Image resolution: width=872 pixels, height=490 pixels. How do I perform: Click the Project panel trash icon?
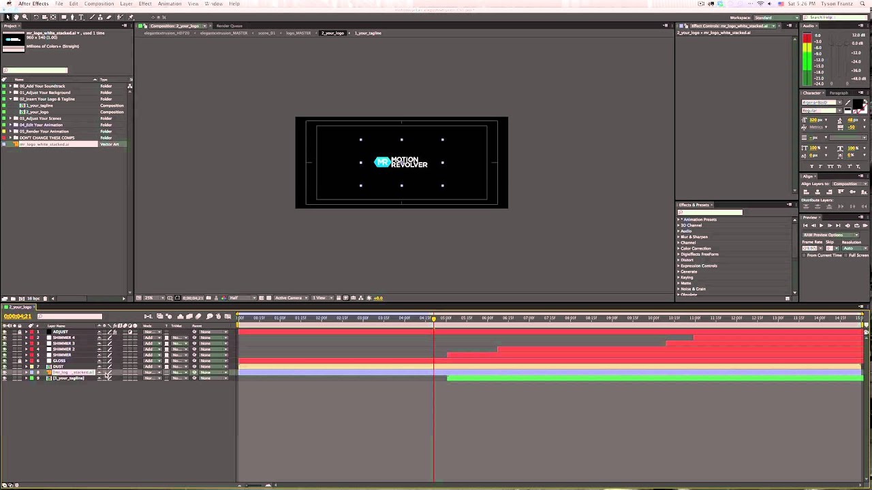tap(45, 298)
